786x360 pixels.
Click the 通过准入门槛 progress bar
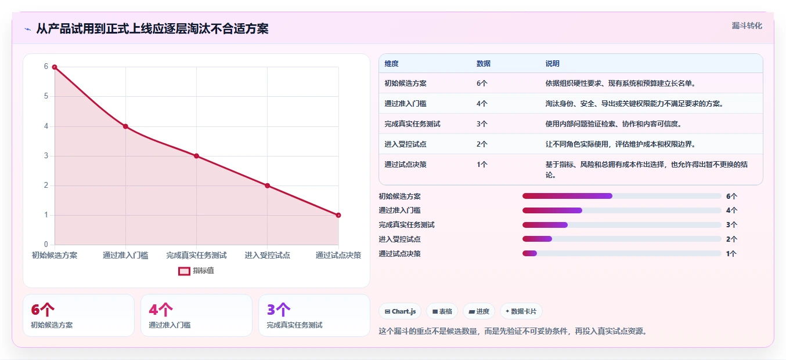click(622, 210)
